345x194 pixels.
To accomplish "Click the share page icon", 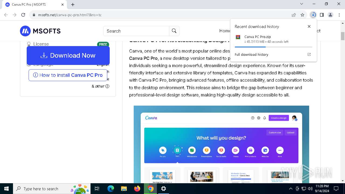I will (x=294, y=15).
